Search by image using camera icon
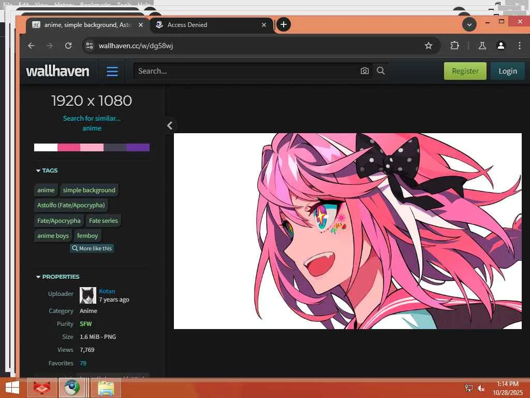The height and width of the screenshot is (398, 530). click(364, 71)
